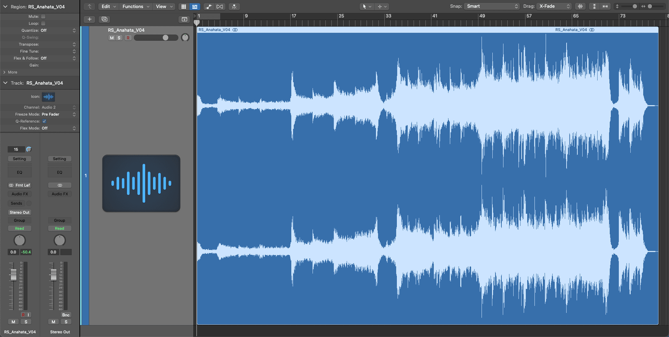Select the list view icon in toolbar
Screen dimensions: 669x337
click(x=195, y=6)
